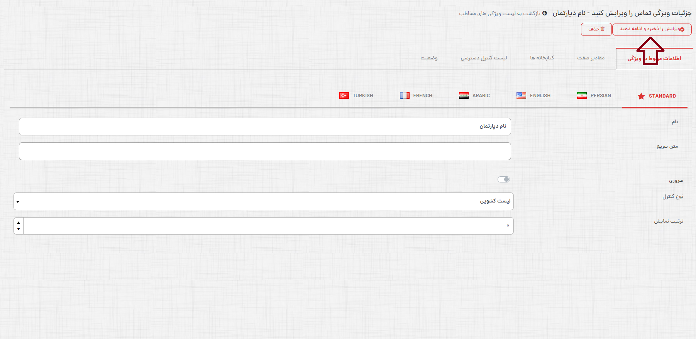The height and width of the screenshot is (341, 696).
Task: Click the Arabic flag icon
Action: click(464, 96)
